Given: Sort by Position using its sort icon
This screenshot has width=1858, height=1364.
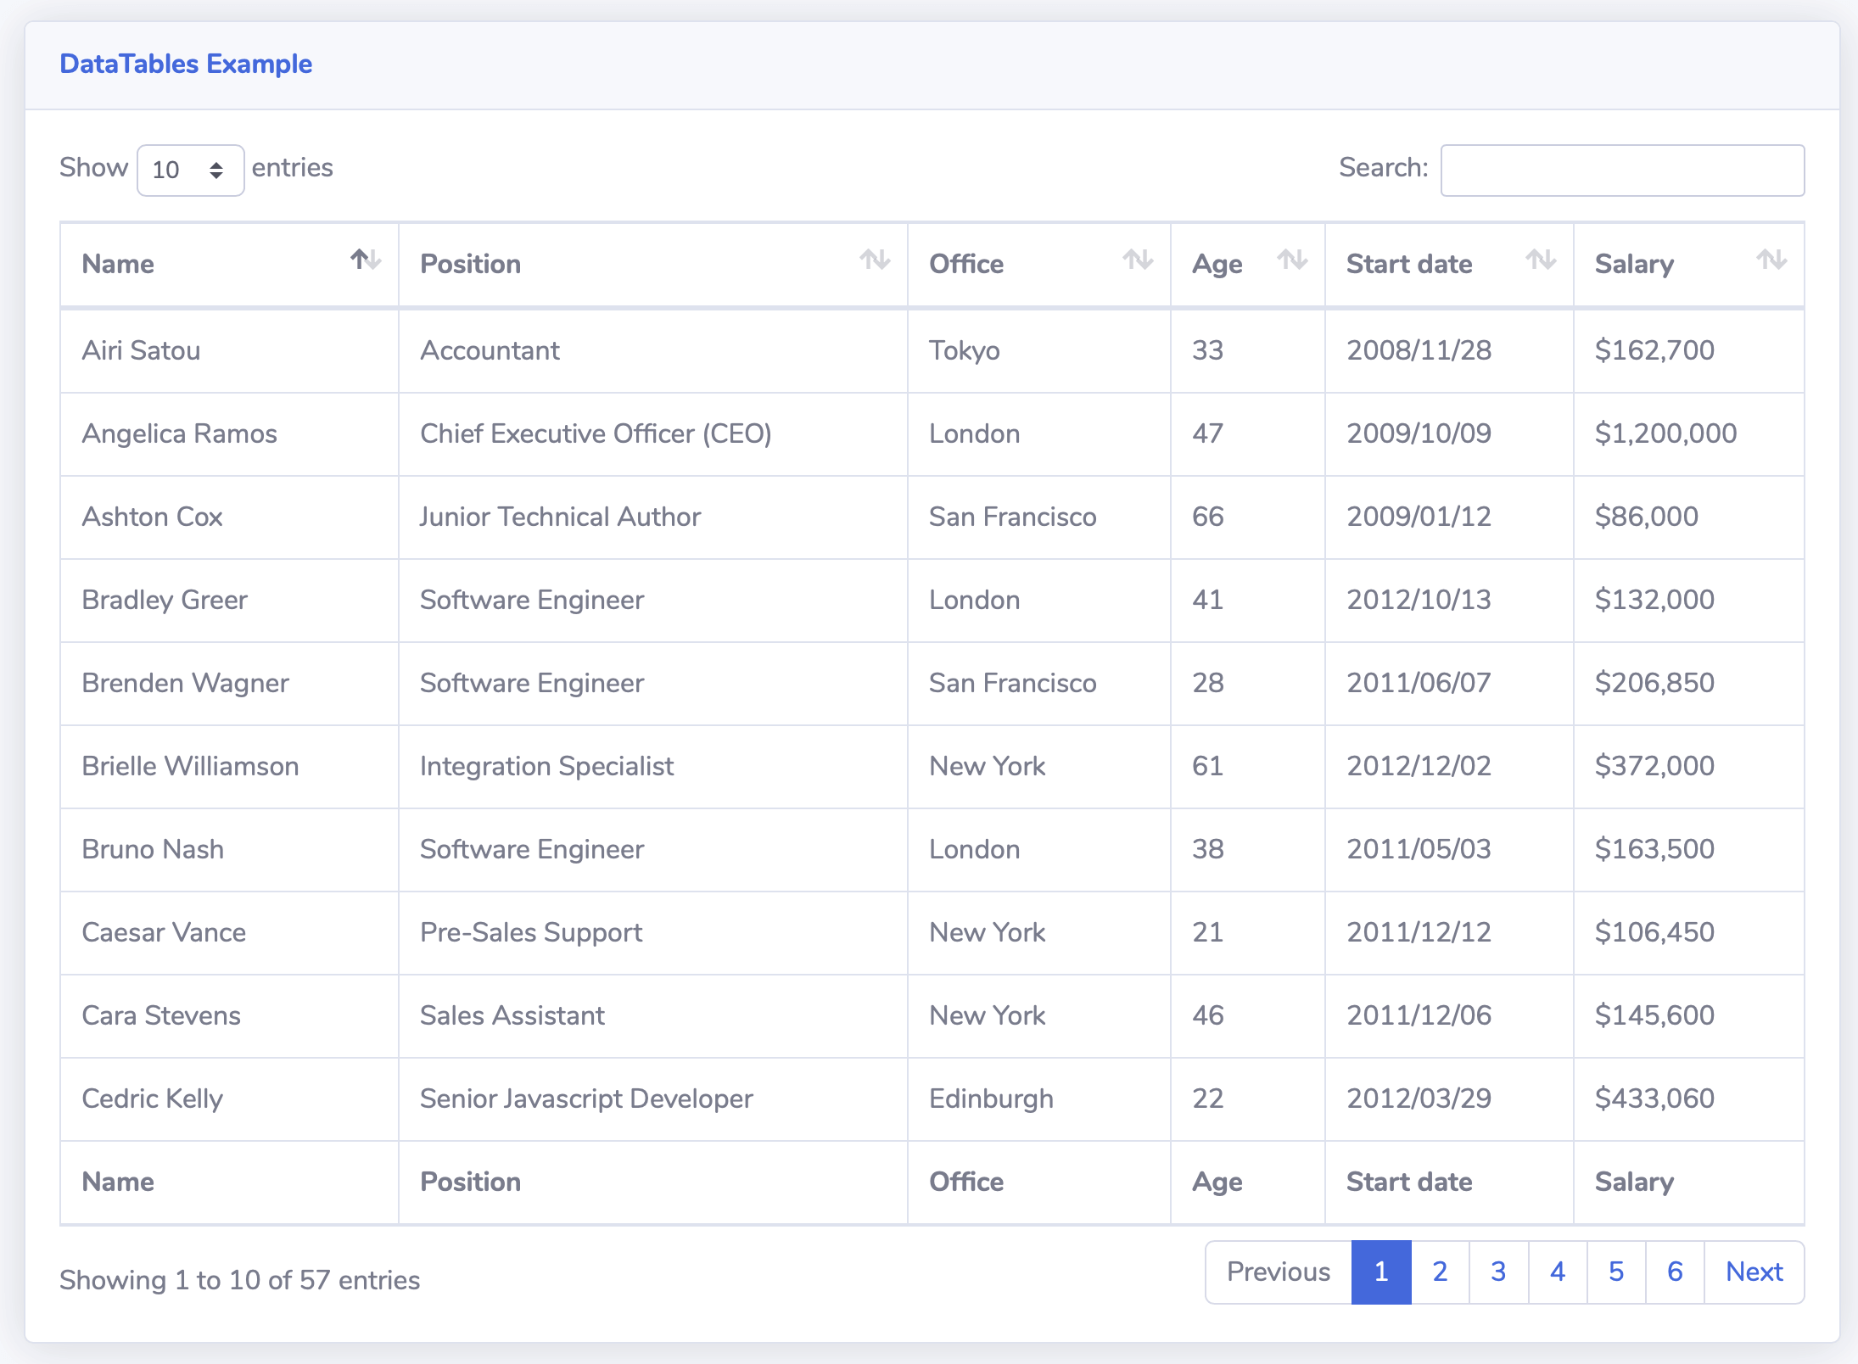Looking at the screenshot, I should coord(875,260).
